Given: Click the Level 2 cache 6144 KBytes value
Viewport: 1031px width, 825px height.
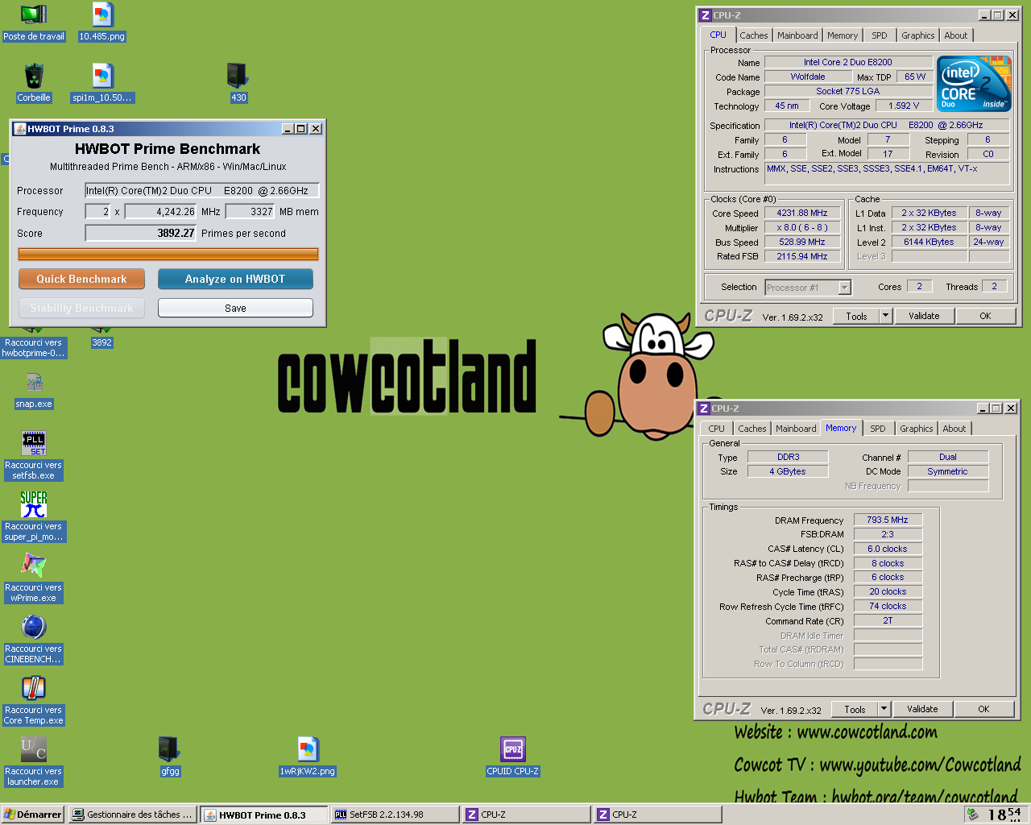Looking at the screenshot, I should pos(929,242).
